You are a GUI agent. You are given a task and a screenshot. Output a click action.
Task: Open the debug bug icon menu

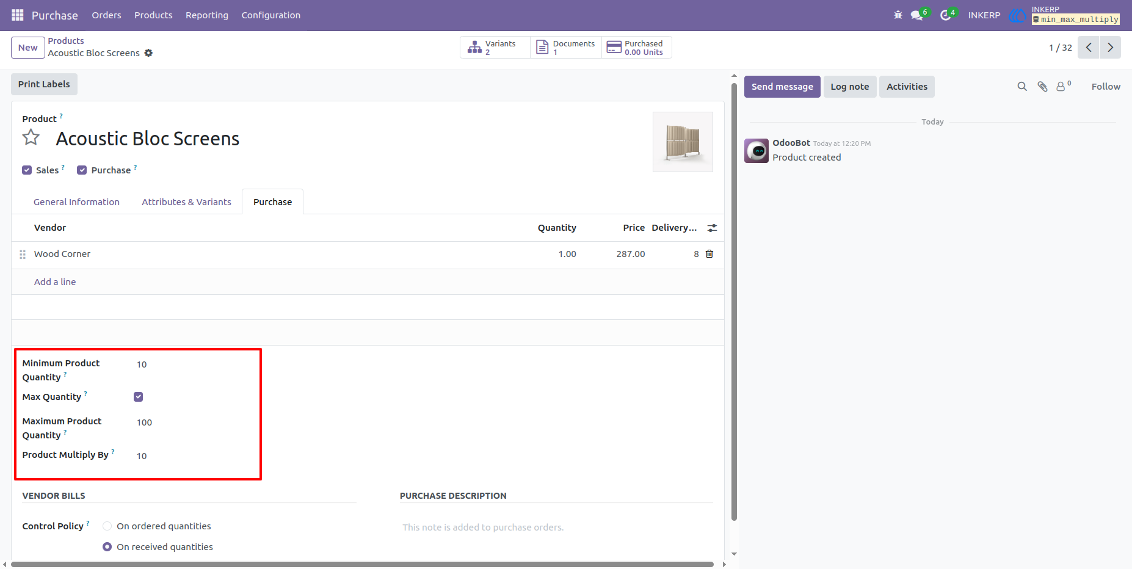(x=898, y=15)
